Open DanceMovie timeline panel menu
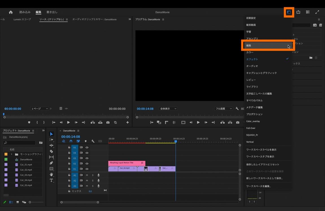 (78, 131)
